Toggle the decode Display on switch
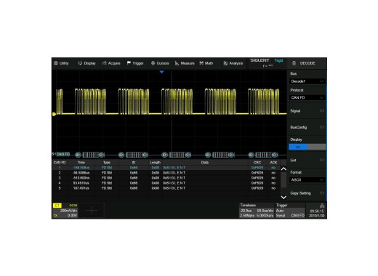378x276 pixels. pos(307,147)
